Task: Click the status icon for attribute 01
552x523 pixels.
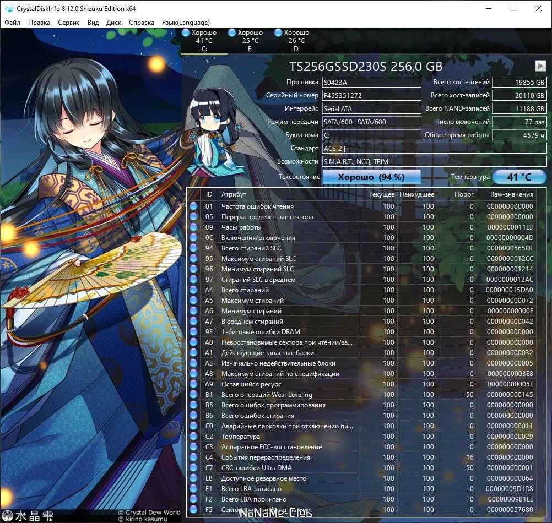Action: [193, 206]
